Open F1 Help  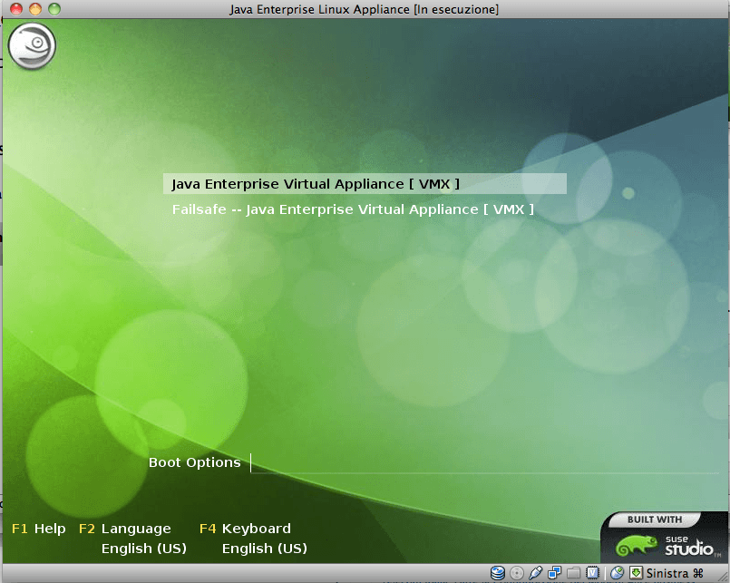(x=39, y=529)
